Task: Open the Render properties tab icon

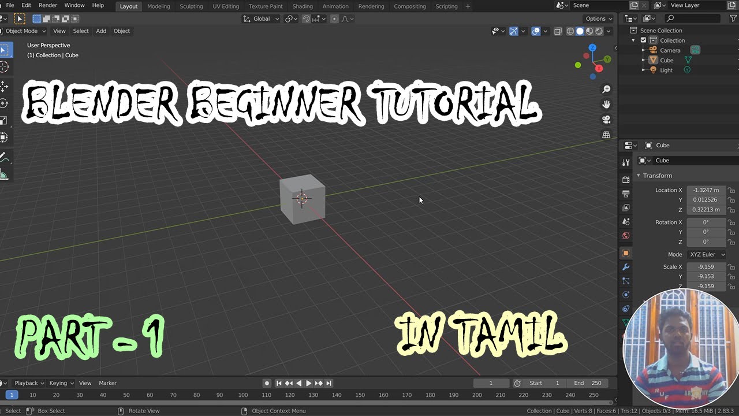Action: coord(626,180)
